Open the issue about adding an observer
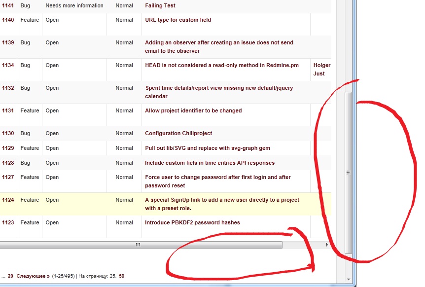Viewport: 425px width, 287px height. pos(219,47)
